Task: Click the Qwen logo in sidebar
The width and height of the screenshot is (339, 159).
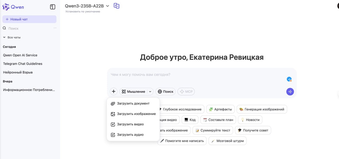Action: tap(13, 7)
